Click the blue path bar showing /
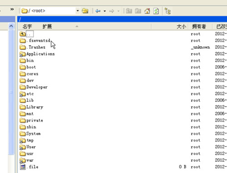This screenshot has height=173, width=227. tap(122, 19)
